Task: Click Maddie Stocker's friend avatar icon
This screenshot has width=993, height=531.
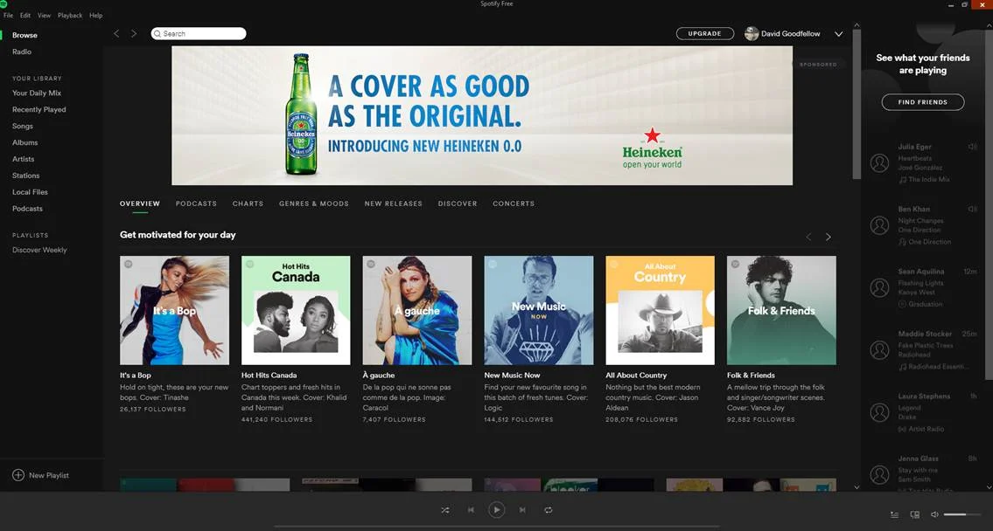Action: coord(879,350)
